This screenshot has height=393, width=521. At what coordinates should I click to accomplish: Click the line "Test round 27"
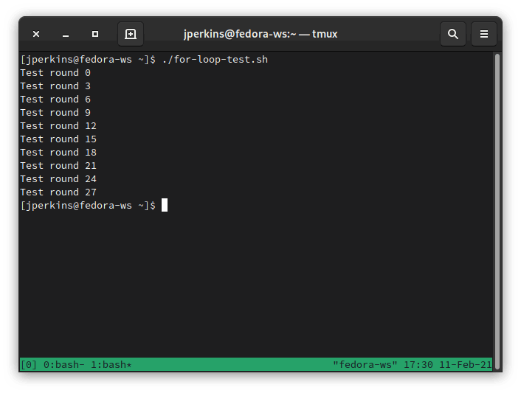(58, 192)
